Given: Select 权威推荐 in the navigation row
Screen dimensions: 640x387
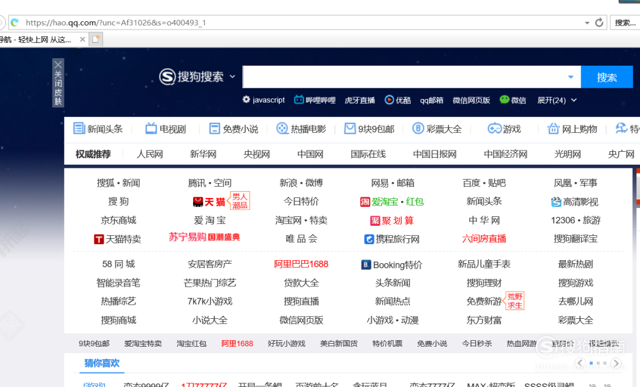Looking at the screenshot, I should (x=93, y=154).
